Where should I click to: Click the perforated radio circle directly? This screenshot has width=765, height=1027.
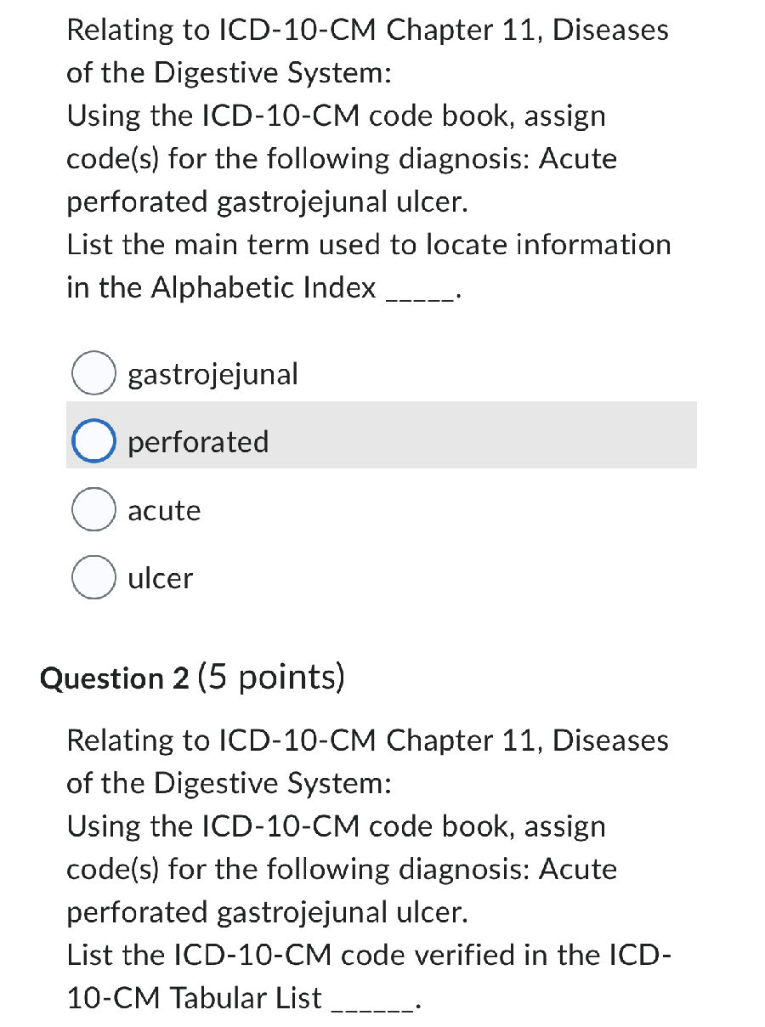pos(96,440)
